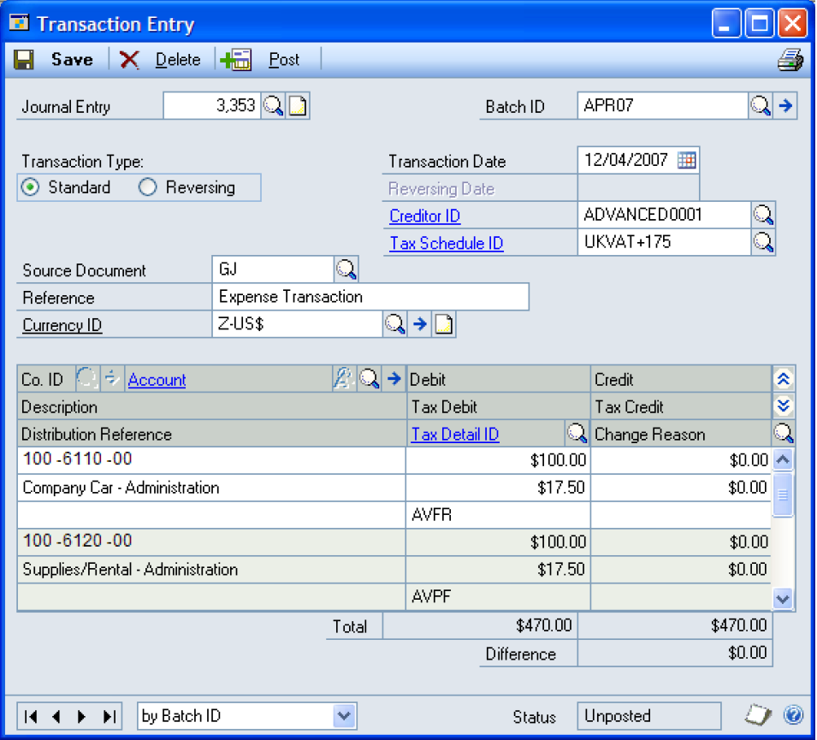Expand grid rows with the double down chevron
This screenshot has height=740, width=817.
pos(784,406)
